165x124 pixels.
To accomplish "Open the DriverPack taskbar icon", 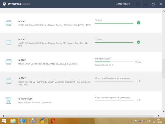I will (43, 121).
